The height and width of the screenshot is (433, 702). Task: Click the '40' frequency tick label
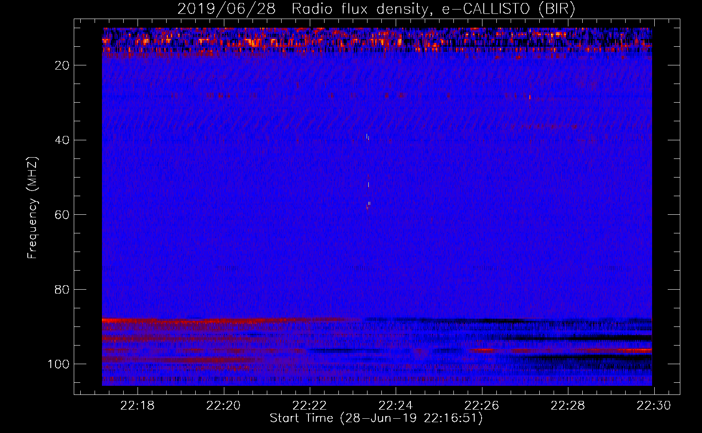click(62, 140)
